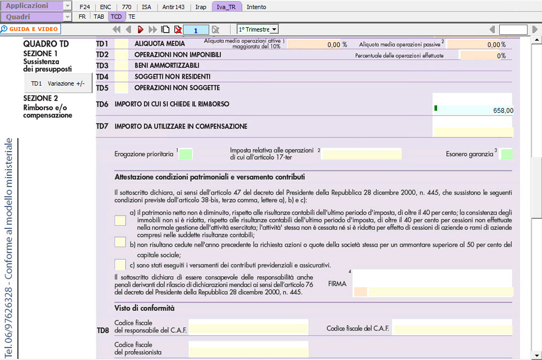Go to the first module with double-left arrows
This screenshot has height=360, width=542.
click(117, 30)
